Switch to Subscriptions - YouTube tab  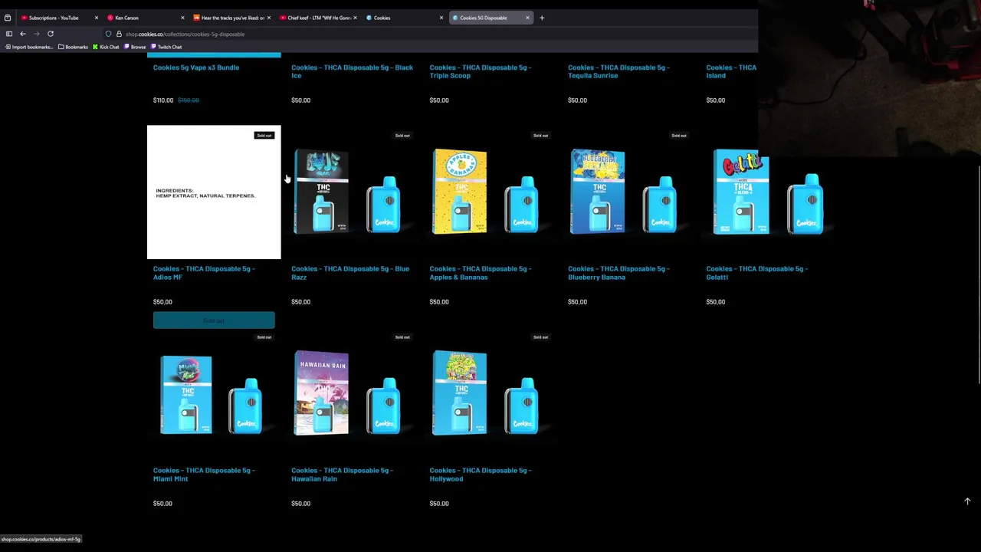pyautogui.click(x=54, y=18)
